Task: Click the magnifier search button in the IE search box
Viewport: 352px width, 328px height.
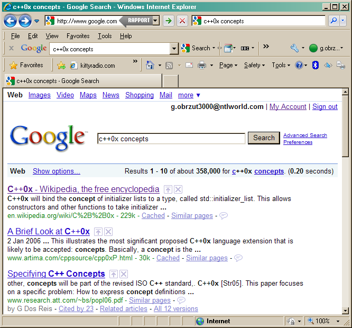Action: [x=334, y=21]
